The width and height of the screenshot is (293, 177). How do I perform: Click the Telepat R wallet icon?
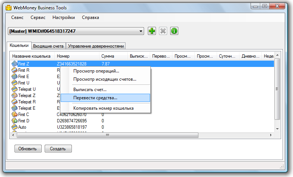coord(15,102)
